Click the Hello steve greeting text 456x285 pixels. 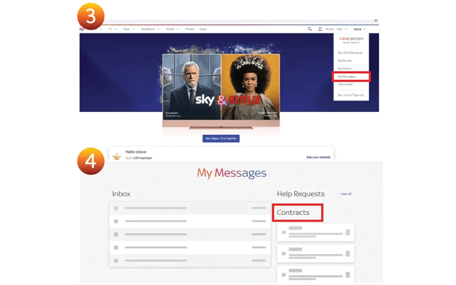[136, 152]
